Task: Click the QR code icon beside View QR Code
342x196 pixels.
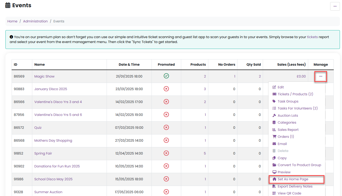Action: pyautogui.click(x=274, y=193)
